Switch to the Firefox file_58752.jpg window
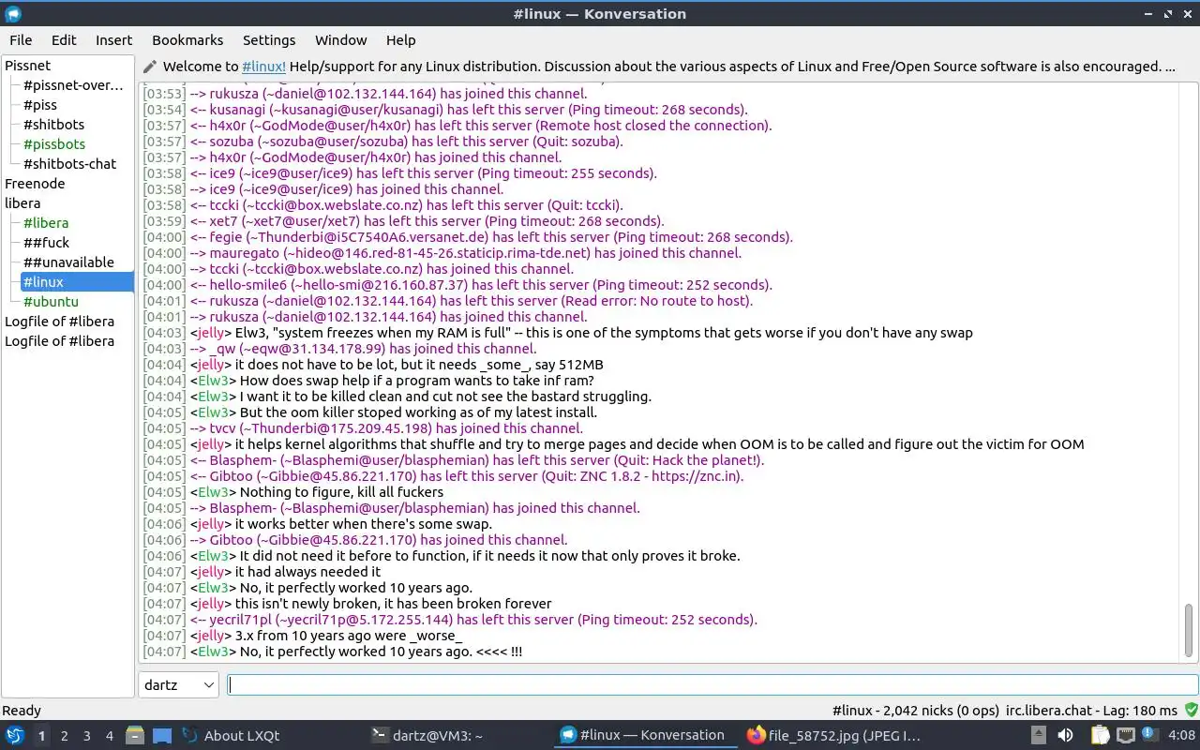 (833, 735)
